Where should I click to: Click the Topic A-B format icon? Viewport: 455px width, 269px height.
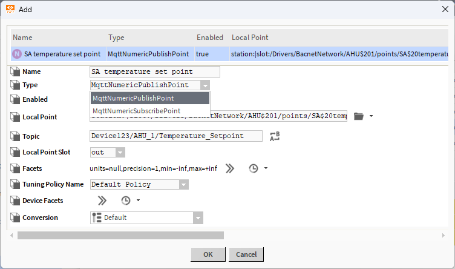click(275, 136)
